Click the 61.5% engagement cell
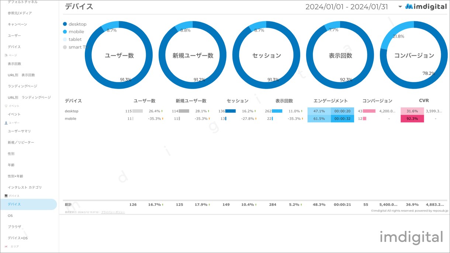 coord(319,119)
